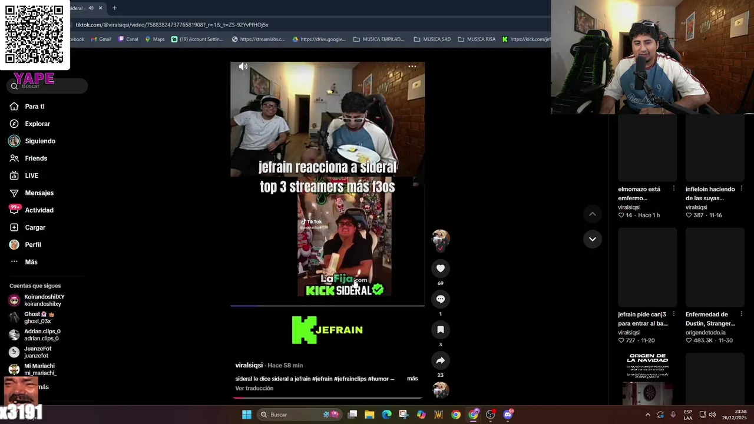The image size is (754, 424).
Task: Open MUSICA RISA bookmark folder
Action: click(477, 39)
